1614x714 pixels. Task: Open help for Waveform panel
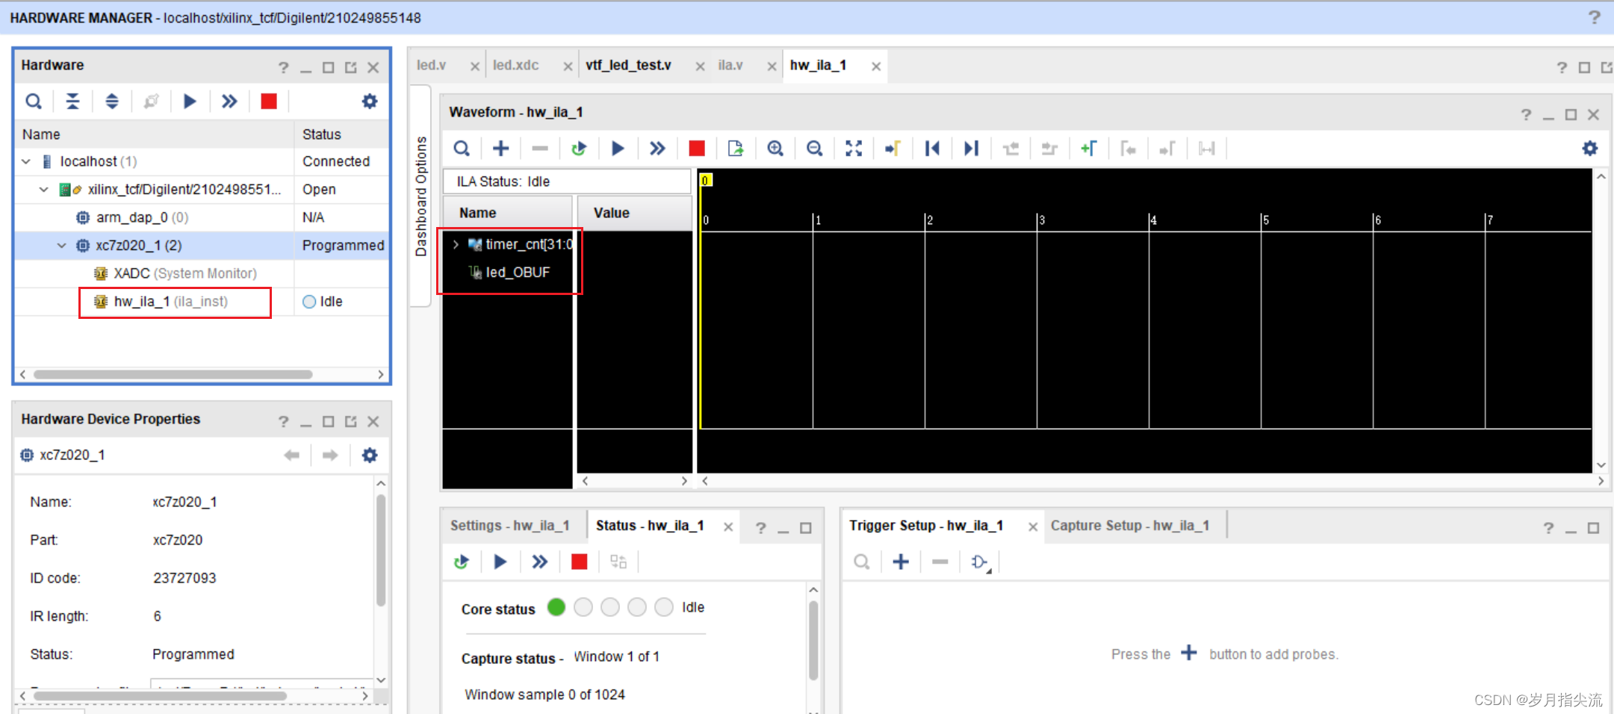(x=1526, y=114)
